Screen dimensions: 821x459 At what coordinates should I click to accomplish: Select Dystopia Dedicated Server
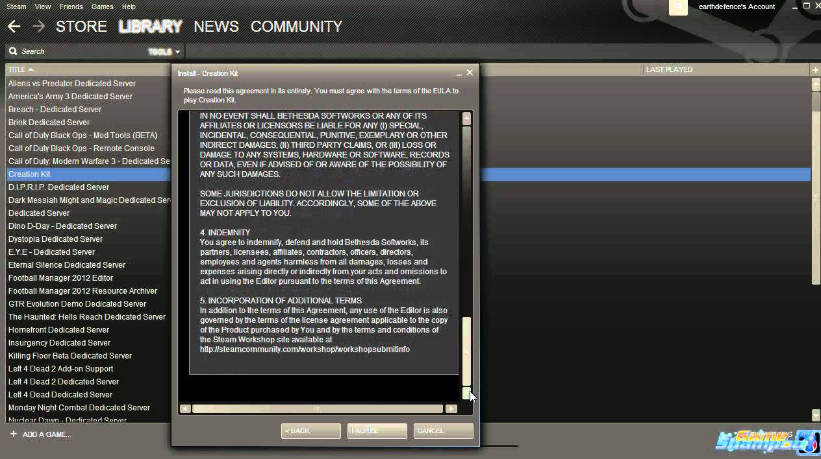[x=55, y=239]
